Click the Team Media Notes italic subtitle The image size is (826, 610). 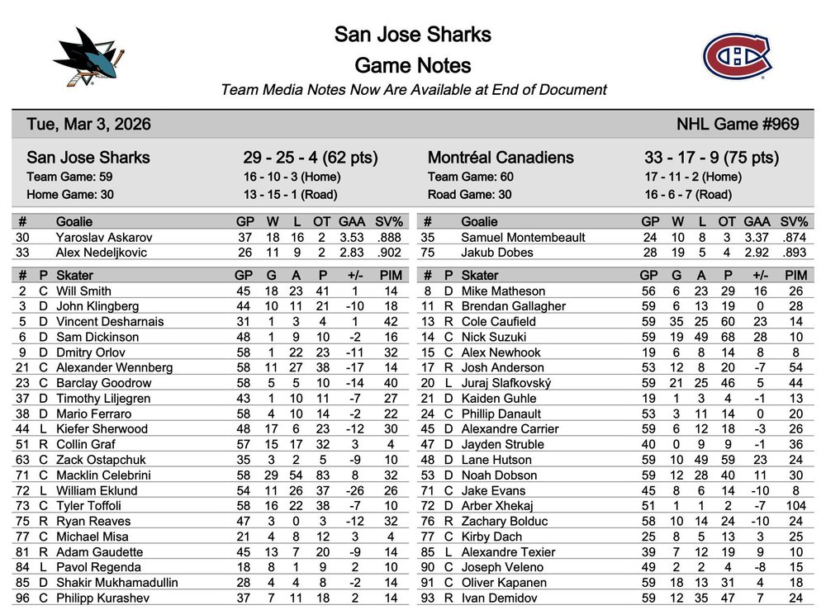pyautogui.click(x=413, y=90)
